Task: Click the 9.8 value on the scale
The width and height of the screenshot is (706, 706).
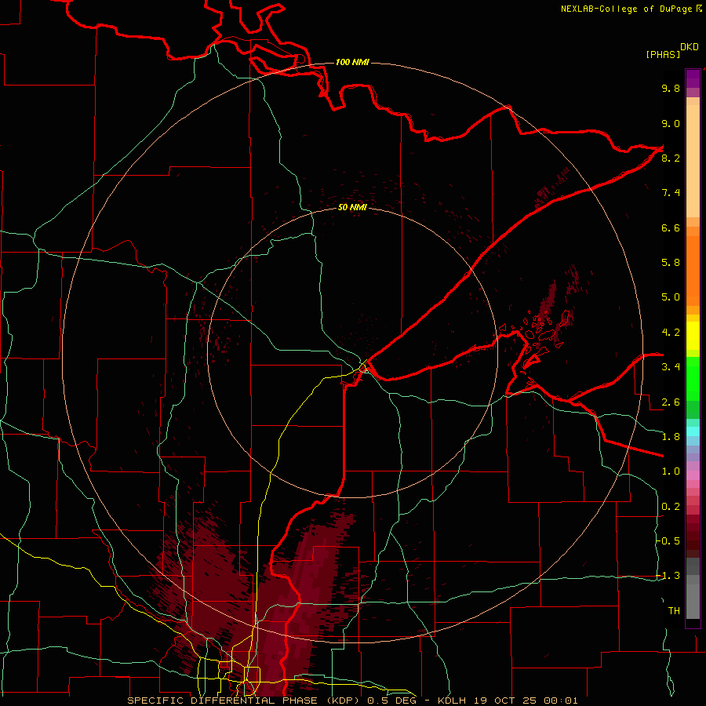Action: tap(671, 88)
